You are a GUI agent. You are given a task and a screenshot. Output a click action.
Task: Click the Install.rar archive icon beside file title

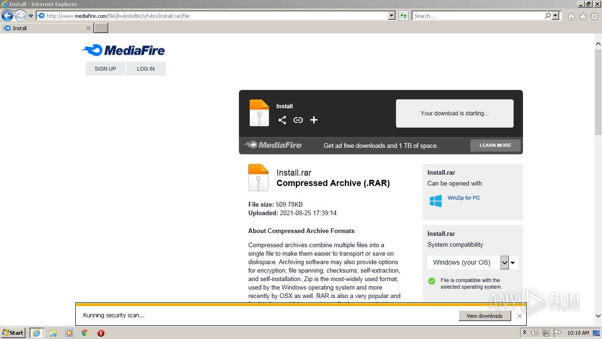point(258,178)
